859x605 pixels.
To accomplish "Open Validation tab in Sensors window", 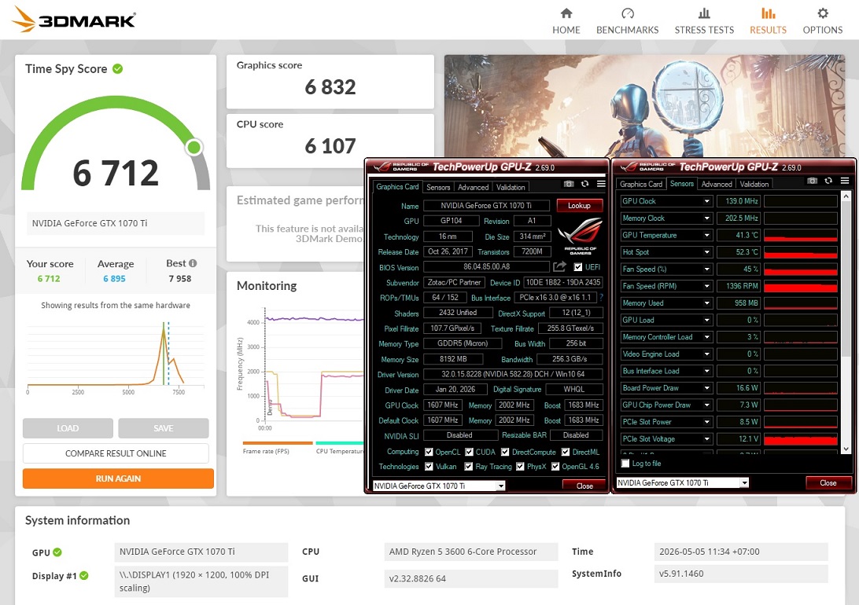I will click(x=754, y=185).
